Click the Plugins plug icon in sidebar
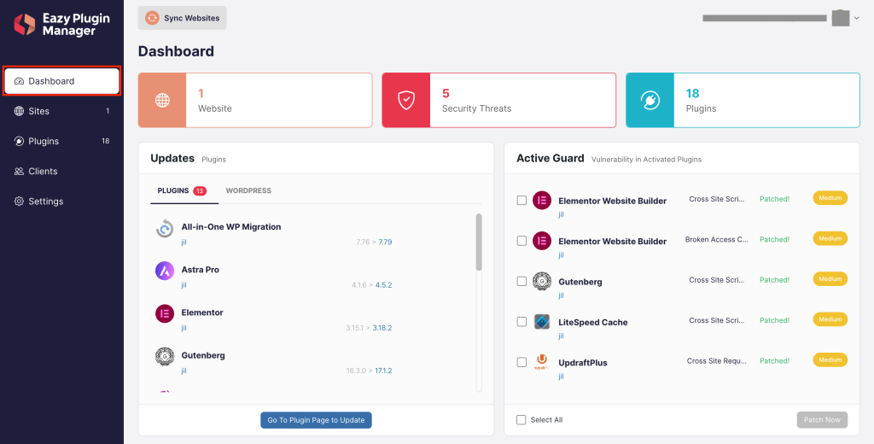 tap(19, 141)
